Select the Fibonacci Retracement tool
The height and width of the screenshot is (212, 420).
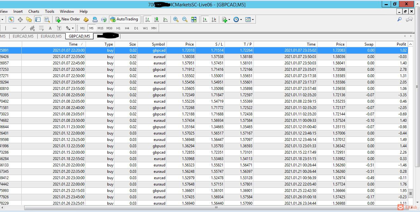[x=41, y=28]
